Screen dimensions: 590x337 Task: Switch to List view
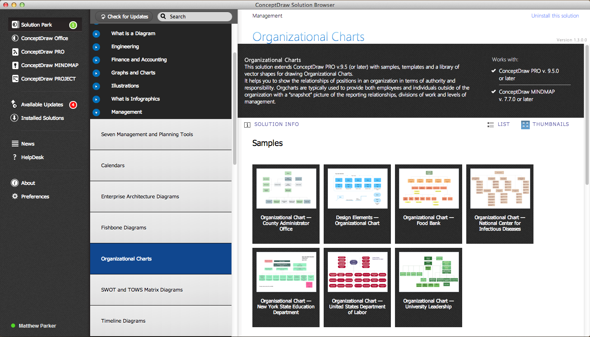pyautogui.click(x=499, y=124)
